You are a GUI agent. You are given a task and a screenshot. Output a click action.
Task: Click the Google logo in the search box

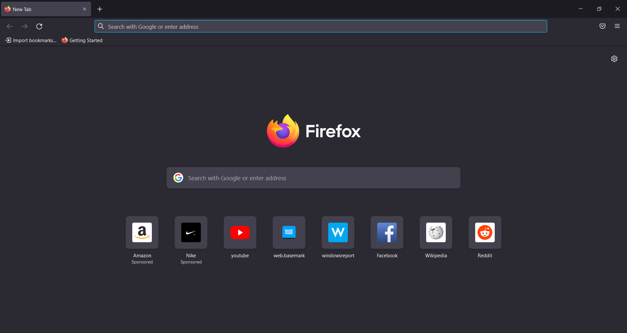click(x=178, y=178)
